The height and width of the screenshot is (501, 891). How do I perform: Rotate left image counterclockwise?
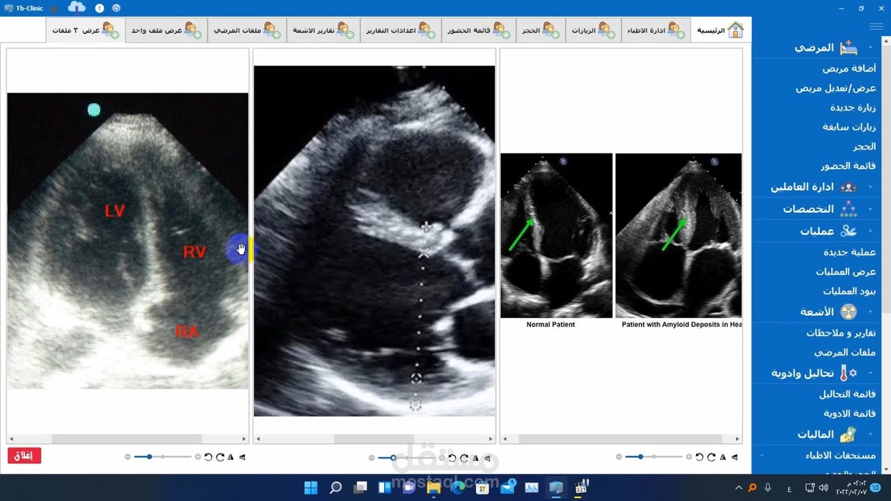point(208,457)
